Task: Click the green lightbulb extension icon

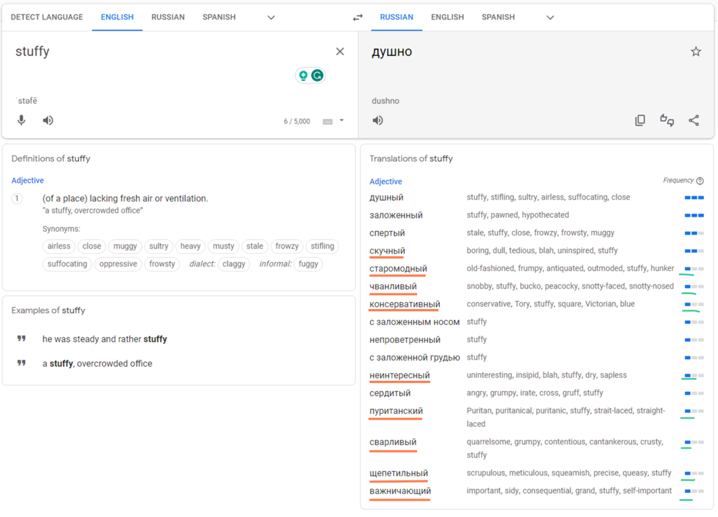Action: (303, 75)
